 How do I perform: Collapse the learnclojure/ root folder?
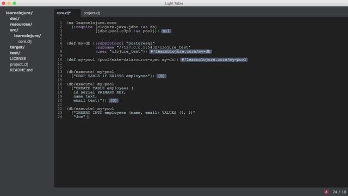coord(20,13)
